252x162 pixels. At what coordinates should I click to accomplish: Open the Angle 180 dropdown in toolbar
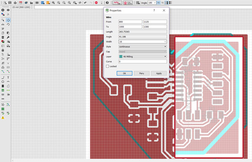coord(155,3)
